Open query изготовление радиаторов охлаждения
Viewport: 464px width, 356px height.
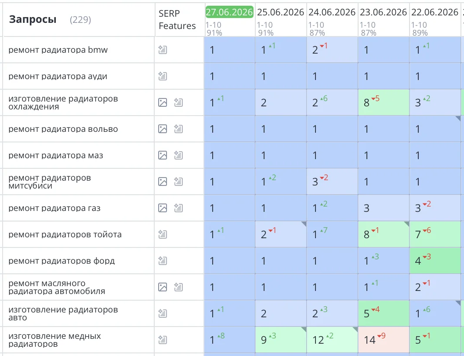tap(63, 102)
